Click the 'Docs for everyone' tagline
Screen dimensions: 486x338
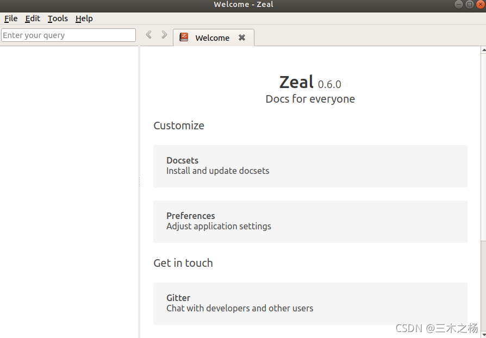(x=310, y=99)
